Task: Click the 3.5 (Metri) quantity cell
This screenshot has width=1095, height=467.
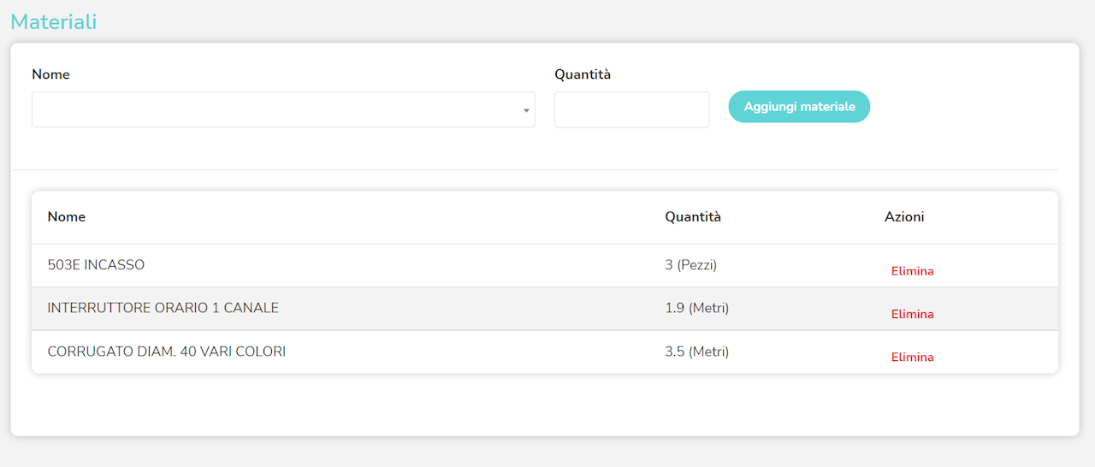Action: pos(696,352)
